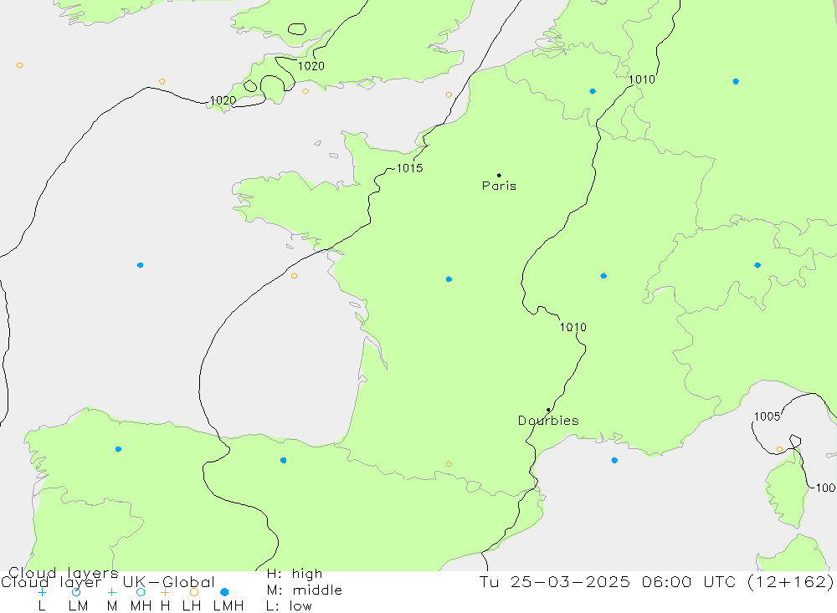
Task: Click the orange circle near the Pyrenees
Action: point(449,463)
